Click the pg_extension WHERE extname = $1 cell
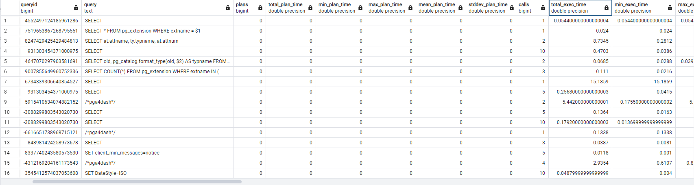694x185 pixels. 142,31
